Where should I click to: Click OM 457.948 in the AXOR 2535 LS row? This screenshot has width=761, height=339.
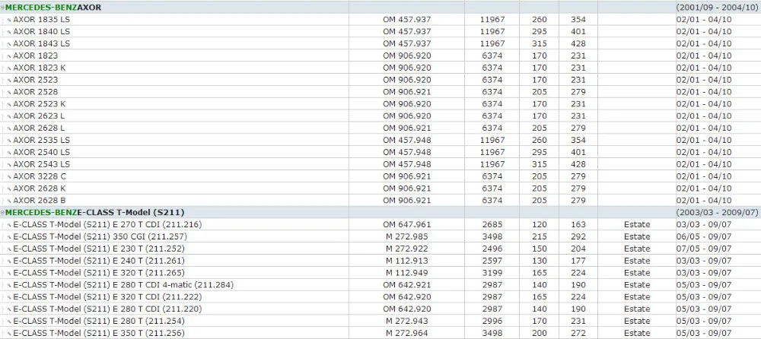406,140
